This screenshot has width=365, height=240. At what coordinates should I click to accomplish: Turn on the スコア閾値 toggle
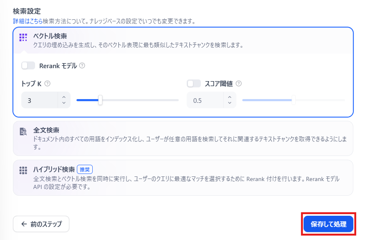(194, 84)
